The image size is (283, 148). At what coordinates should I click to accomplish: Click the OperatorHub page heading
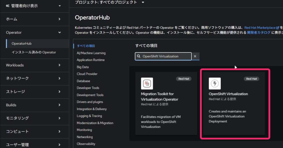(x=92, y=18)
